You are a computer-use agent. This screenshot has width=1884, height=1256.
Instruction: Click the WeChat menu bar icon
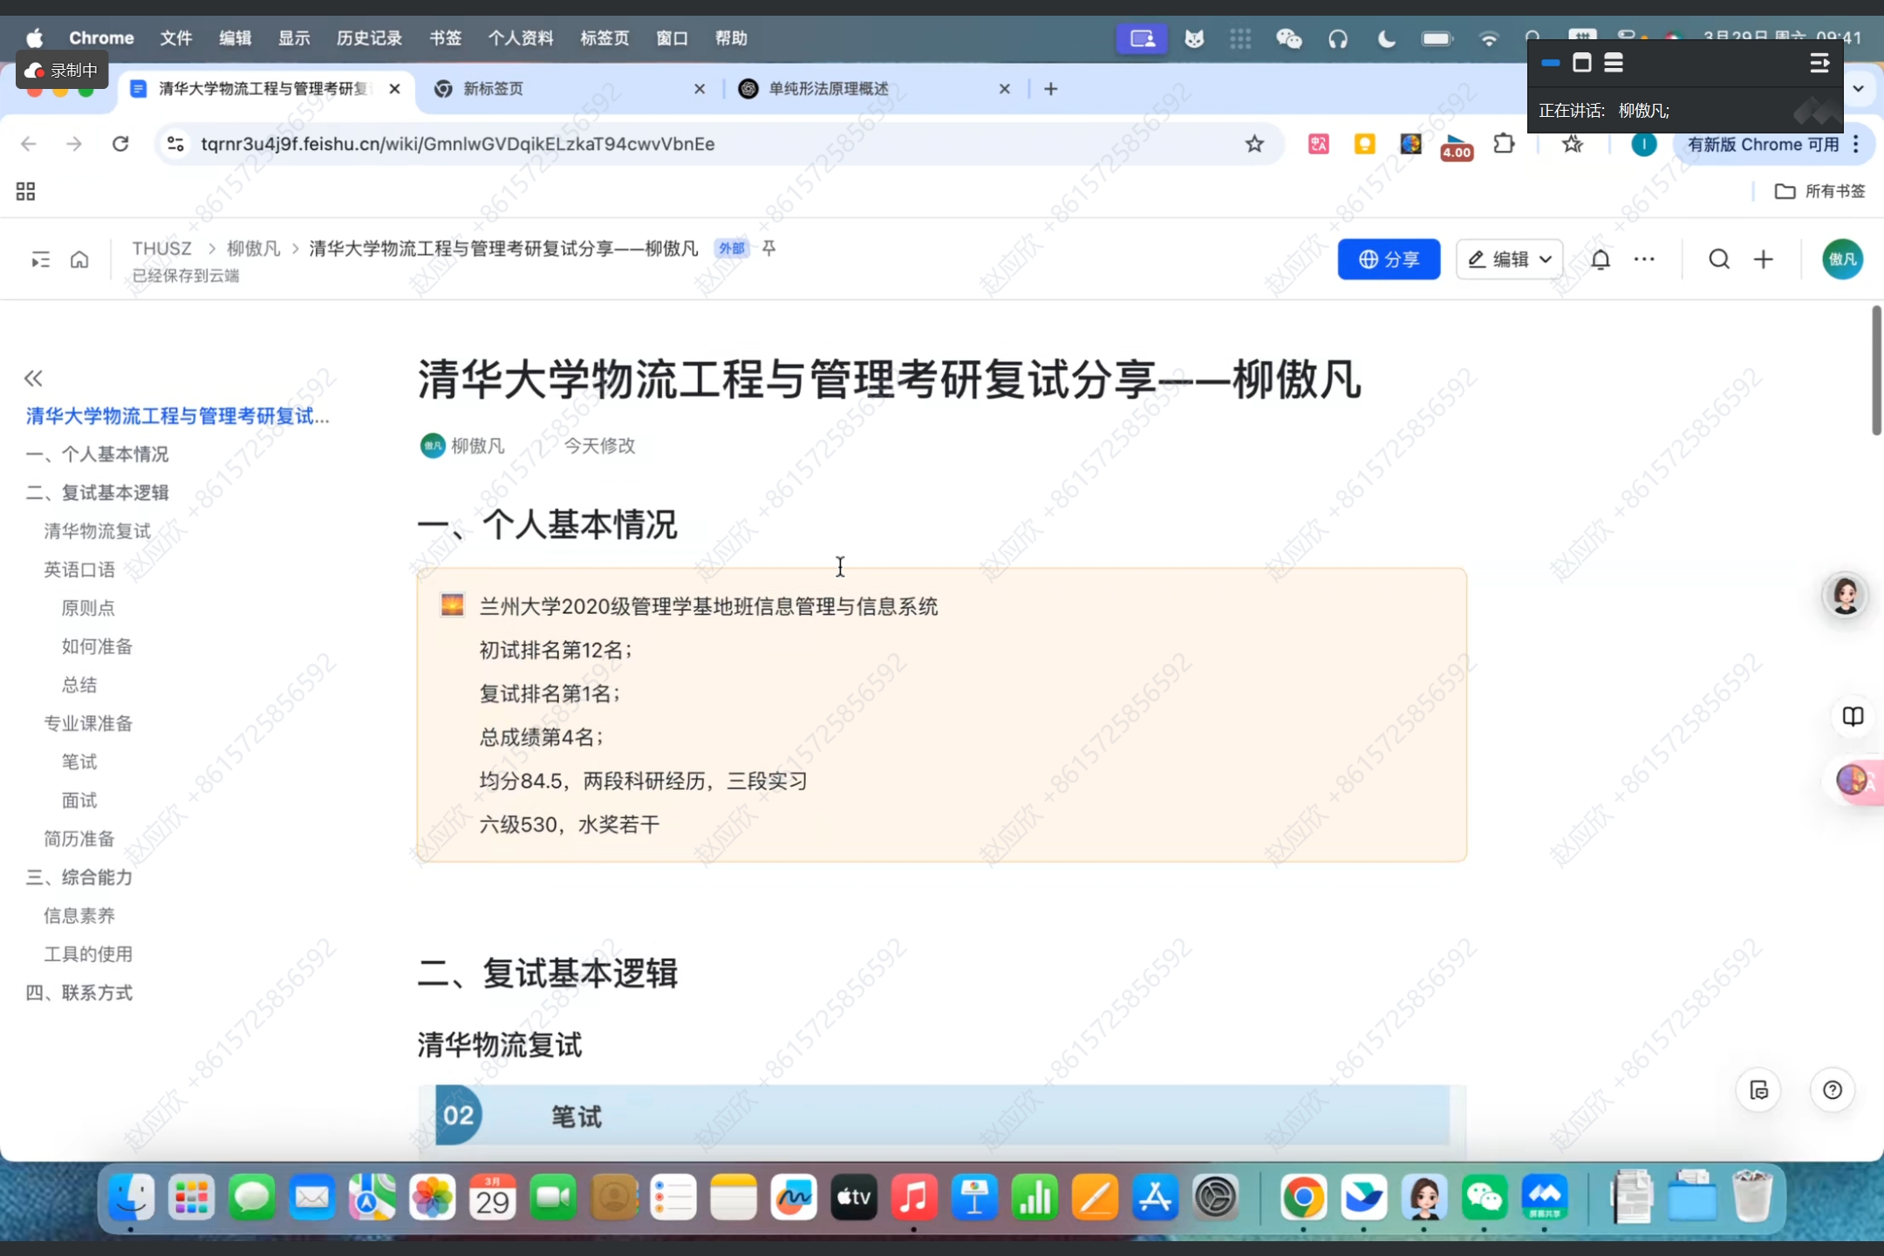pyautogui.click(x=1288, y=38)
